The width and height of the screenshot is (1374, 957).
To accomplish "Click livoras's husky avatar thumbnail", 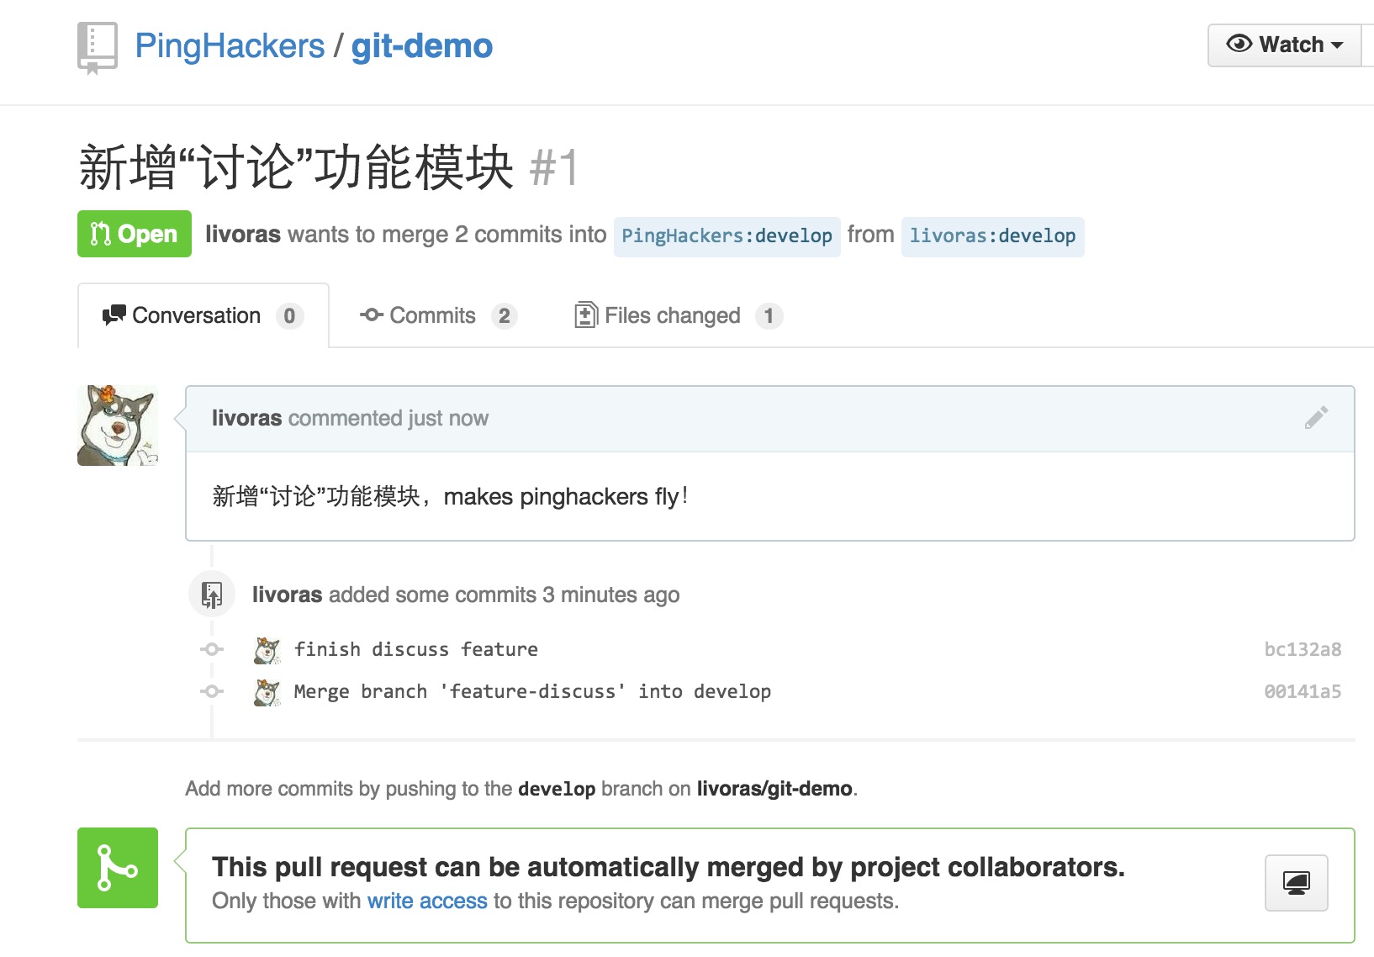I will pos(117,425).
